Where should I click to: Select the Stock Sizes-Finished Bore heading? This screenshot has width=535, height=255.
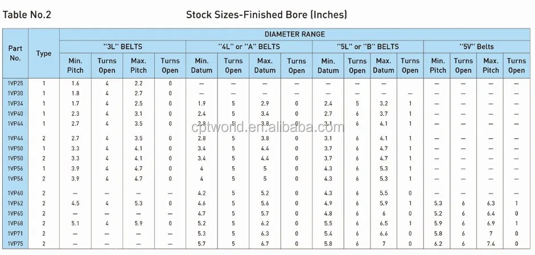click(266, 15)
